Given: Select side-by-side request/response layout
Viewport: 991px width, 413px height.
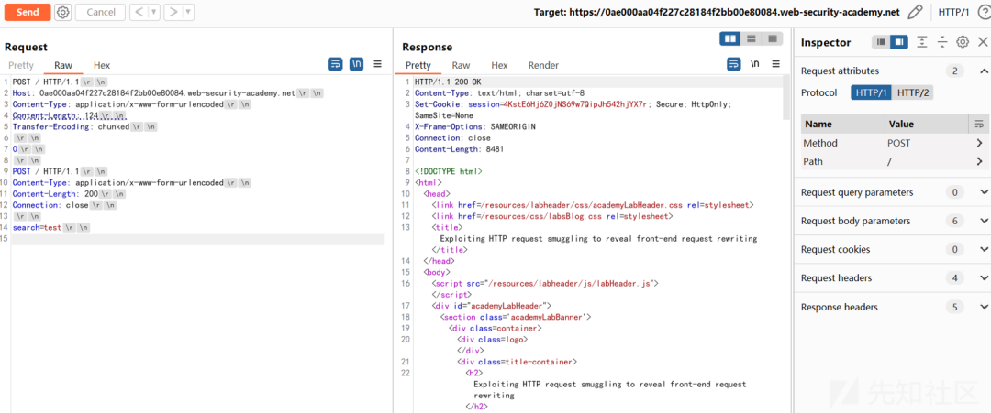Looking at the screenshot, I should coord(730,39).
